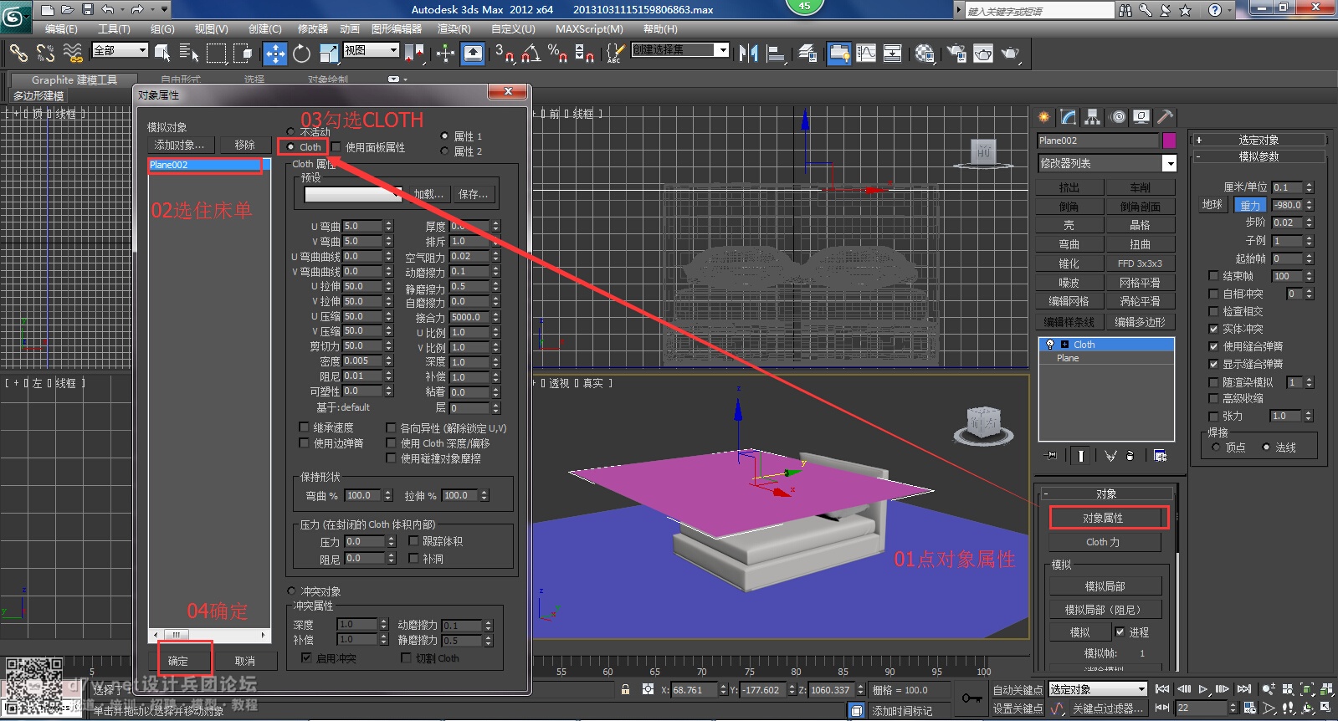
Task: Open the 创建(C) menu
Action: [264, 28]
